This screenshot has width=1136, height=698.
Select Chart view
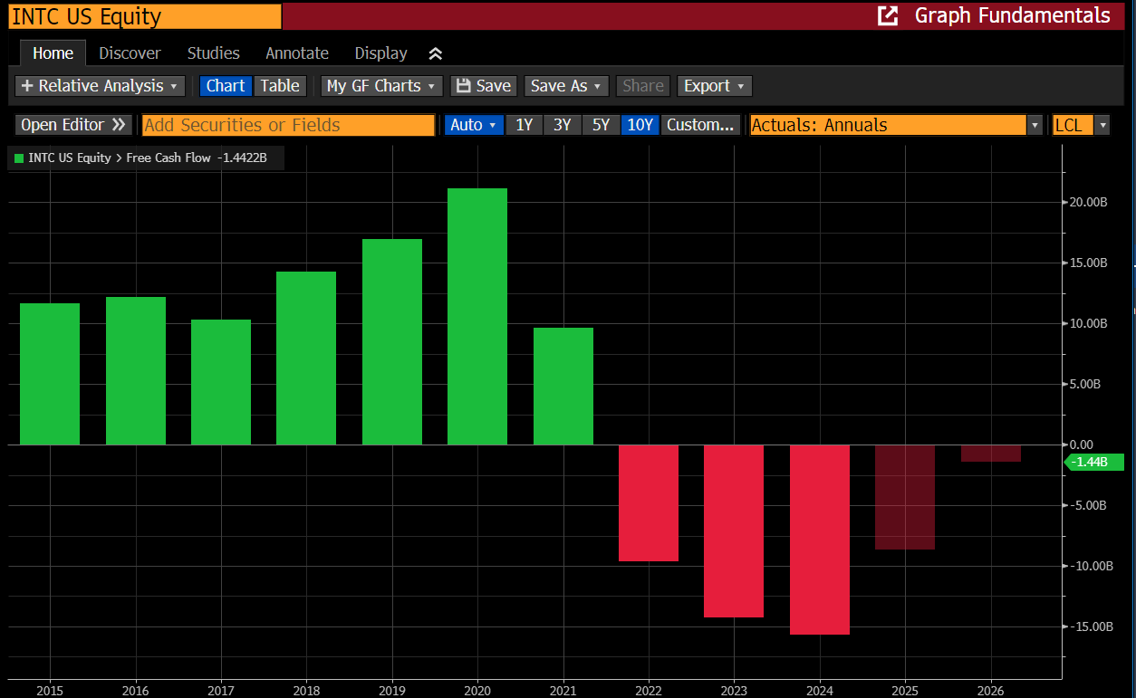(226, 86)
